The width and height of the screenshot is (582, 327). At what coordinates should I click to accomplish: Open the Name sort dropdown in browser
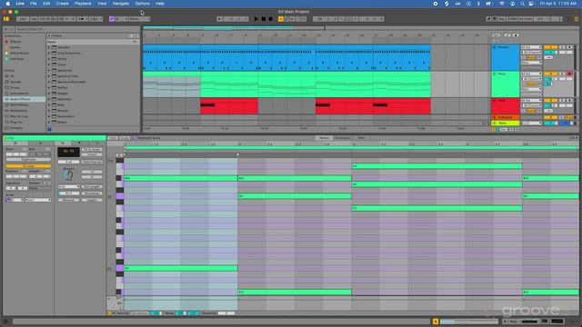[92, 42]
